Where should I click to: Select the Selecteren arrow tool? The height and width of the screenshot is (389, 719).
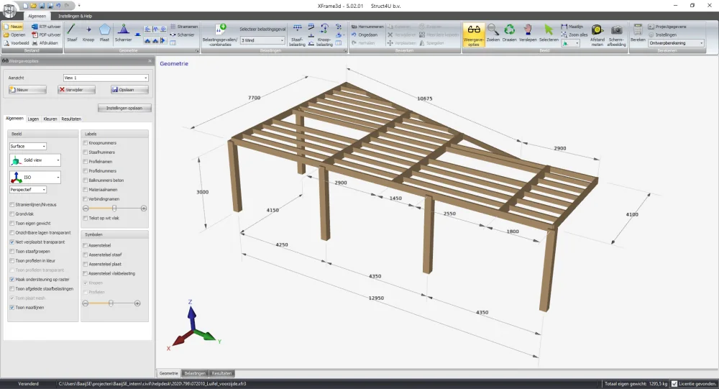(x=549, y=33)
